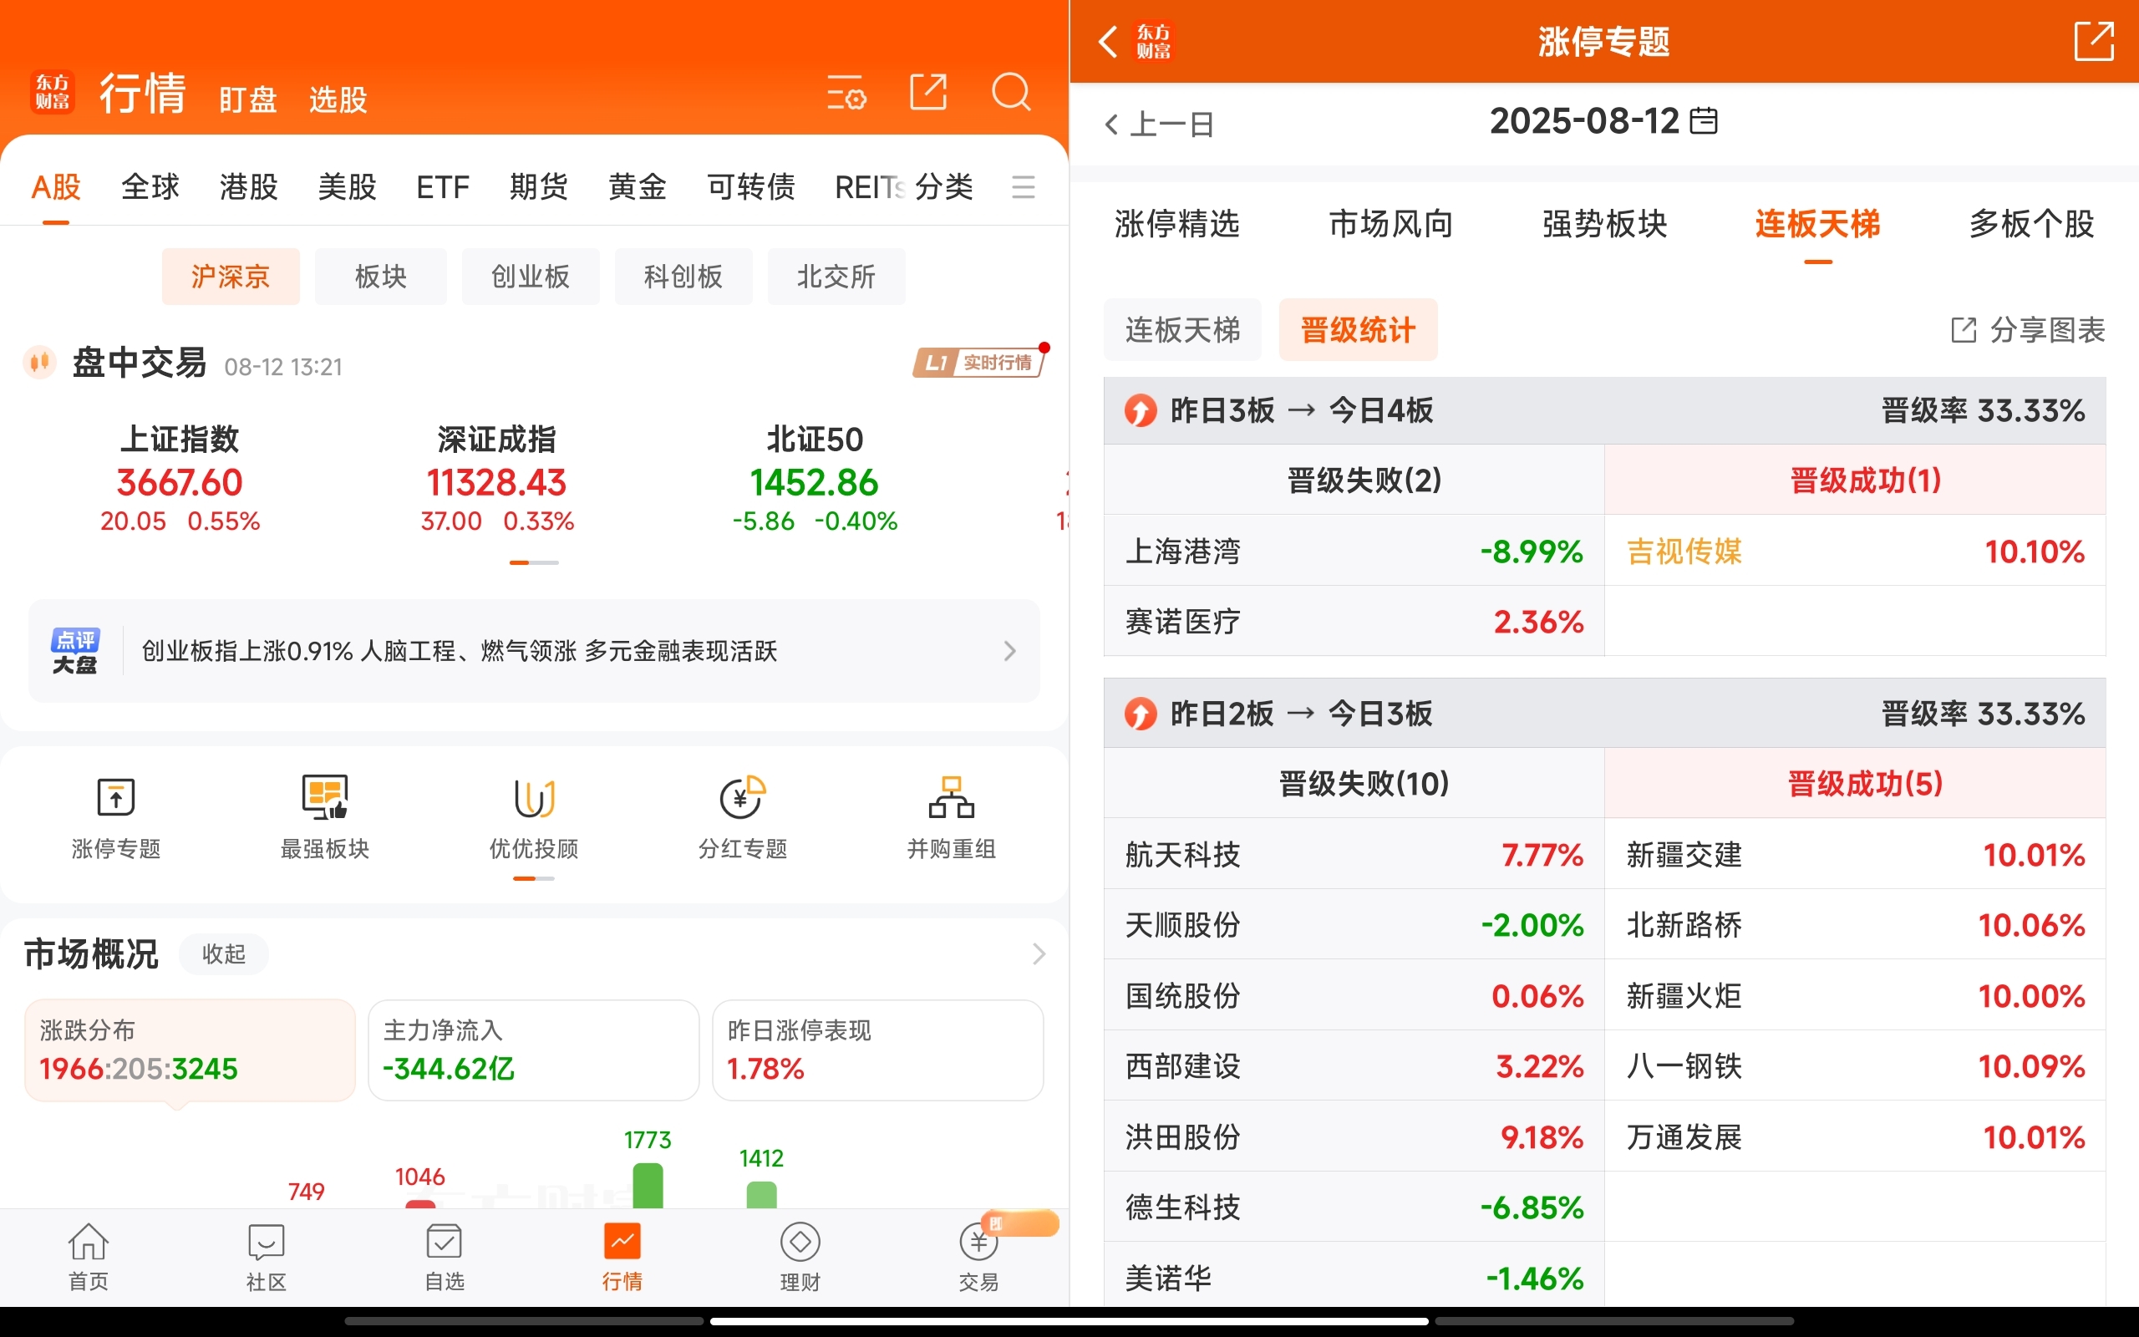Select the ETF market tab
This screenshot has width=2139, height=1337.
coord(443,187)
